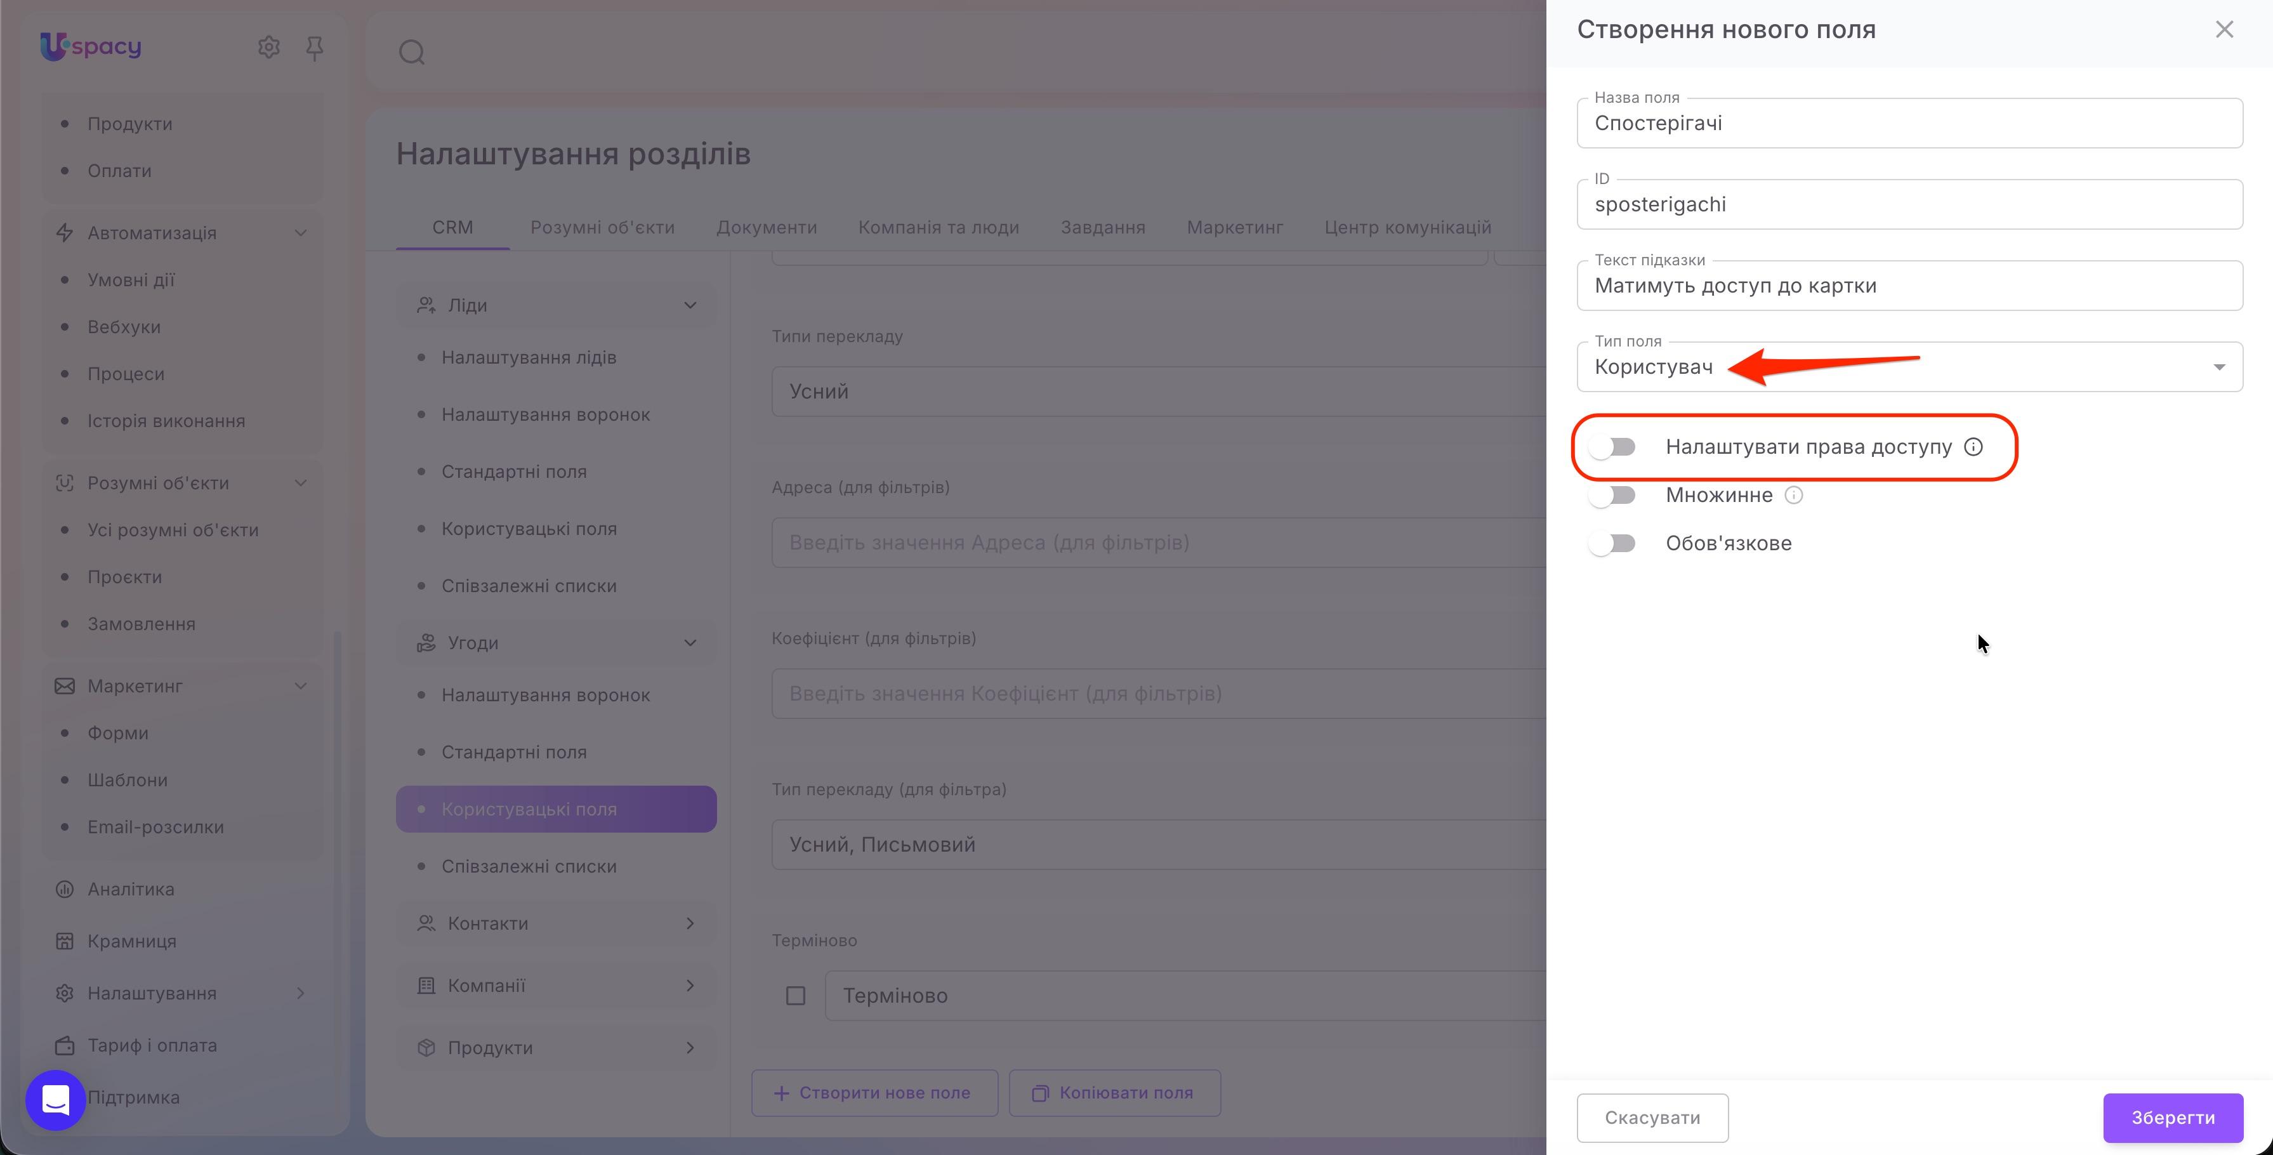Open the settings gear beside the Uspacy logo
This screenshot has height=1155, width=2273.
coord(268,47)
